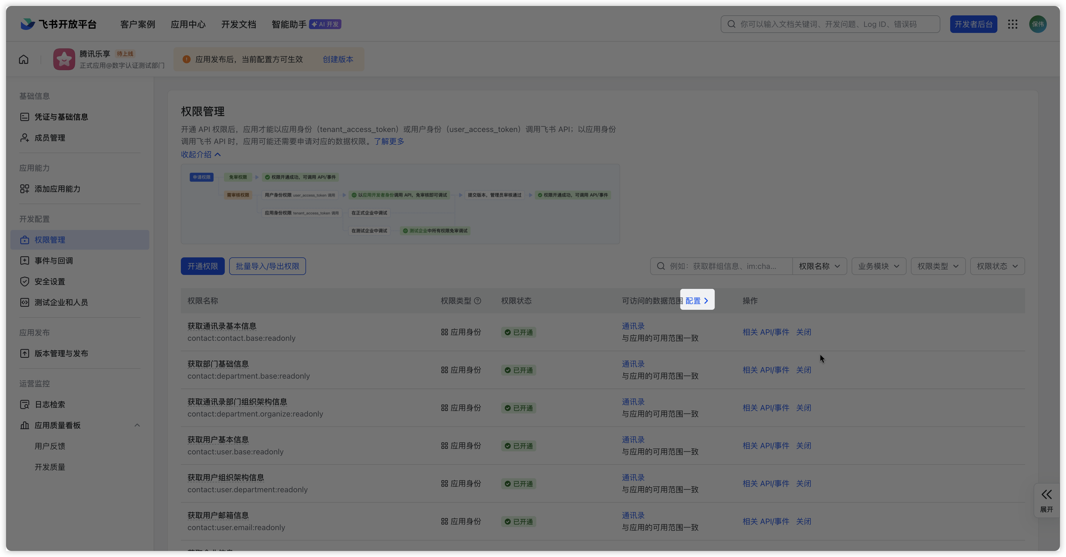Open the 权限状态 filter dropdown
The width and height of the screenshot is (1066, 557).
coord(997,266)
